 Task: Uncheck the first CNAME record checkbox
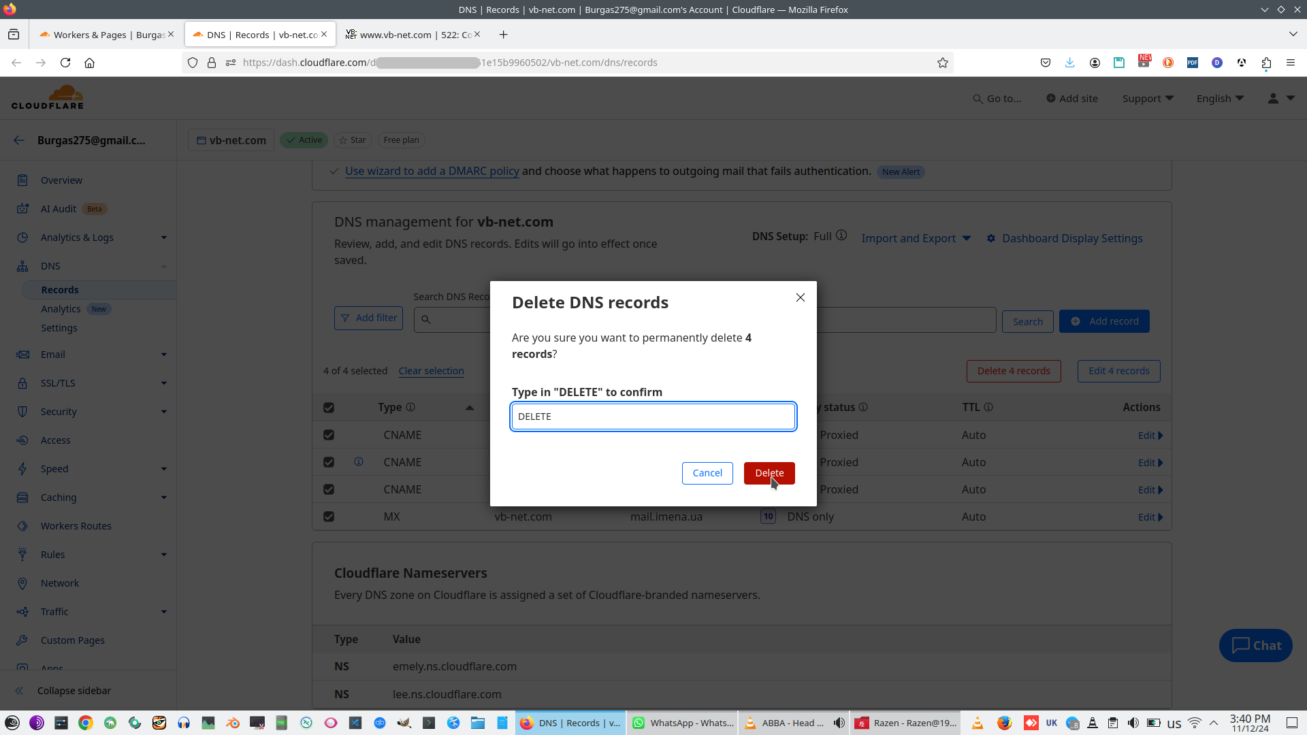[x=329, y=435]
